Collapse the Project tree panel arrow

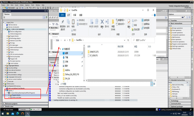[47, 11]
